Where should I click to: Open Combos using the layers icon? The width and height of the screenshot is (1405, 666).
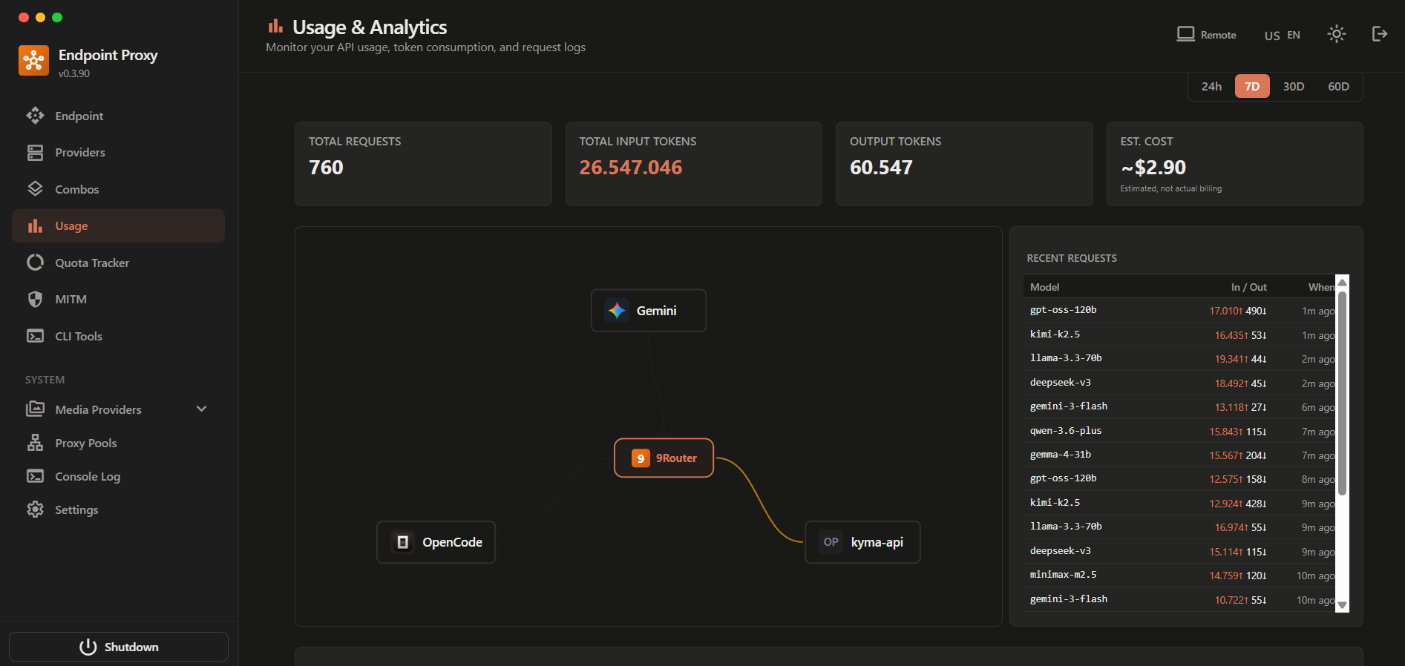[x=35, y=189]
